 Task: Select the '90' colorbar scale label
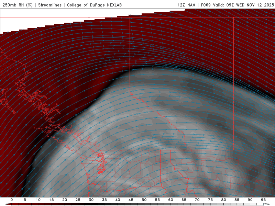250,200
